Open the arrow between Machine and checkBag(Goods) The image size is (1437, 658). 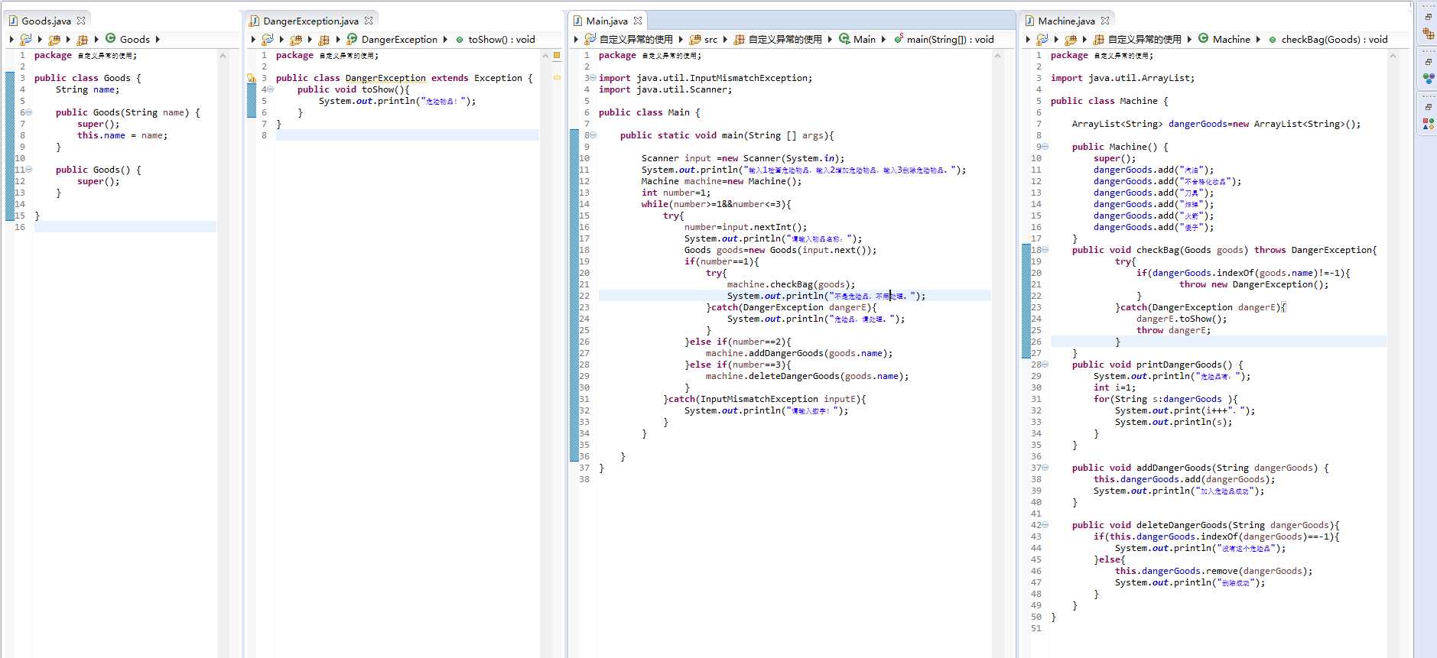pos(1258,39)
